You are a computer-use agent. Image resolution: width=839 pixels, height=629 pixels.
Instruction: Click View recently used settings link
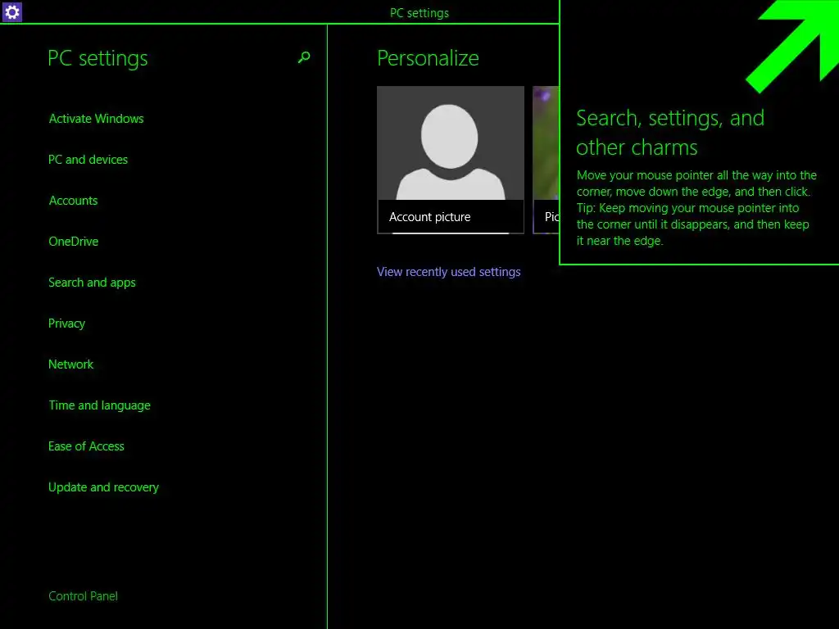[448, 272]
